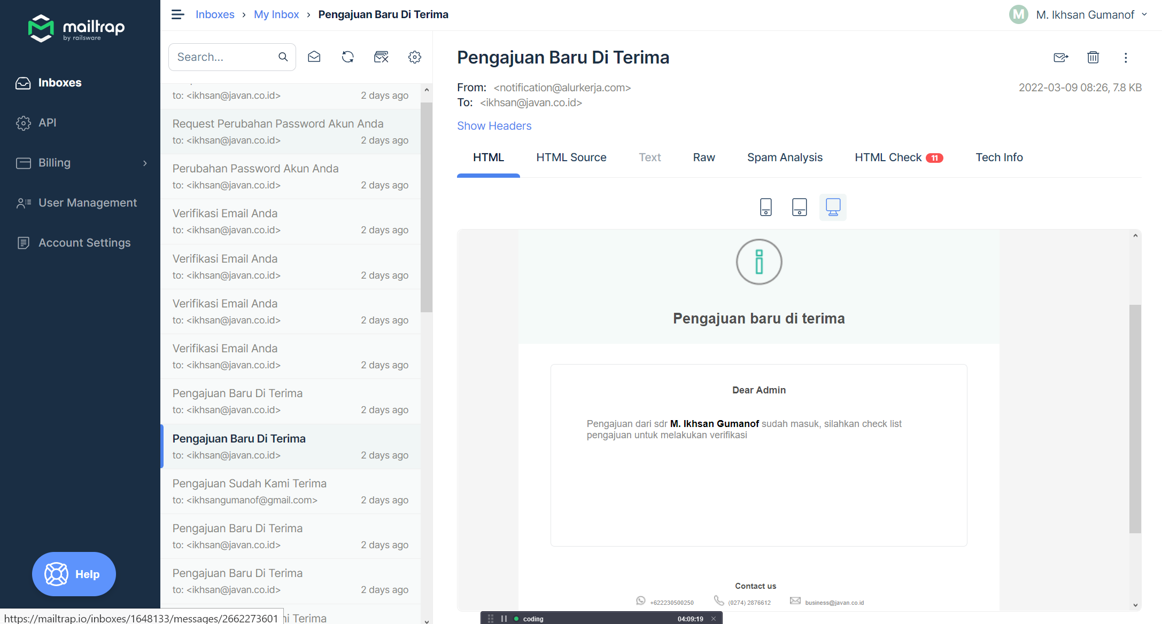Open the three-dot more options menu

coord(1126,58)
